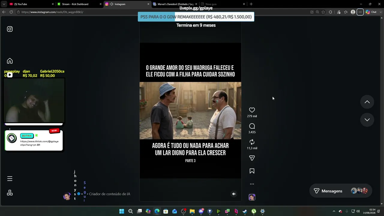
Task: Show hidden system tray icons
Action: click(334, 211)
